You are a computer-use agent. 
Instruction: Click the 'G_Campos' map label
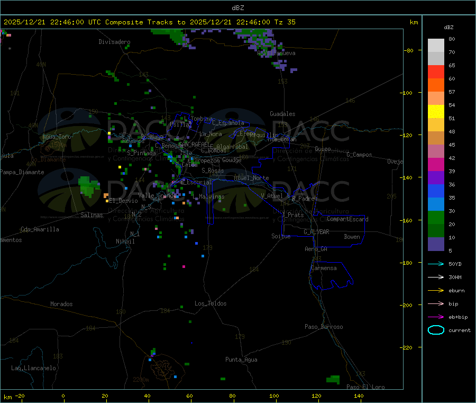(x=360, y=155)
